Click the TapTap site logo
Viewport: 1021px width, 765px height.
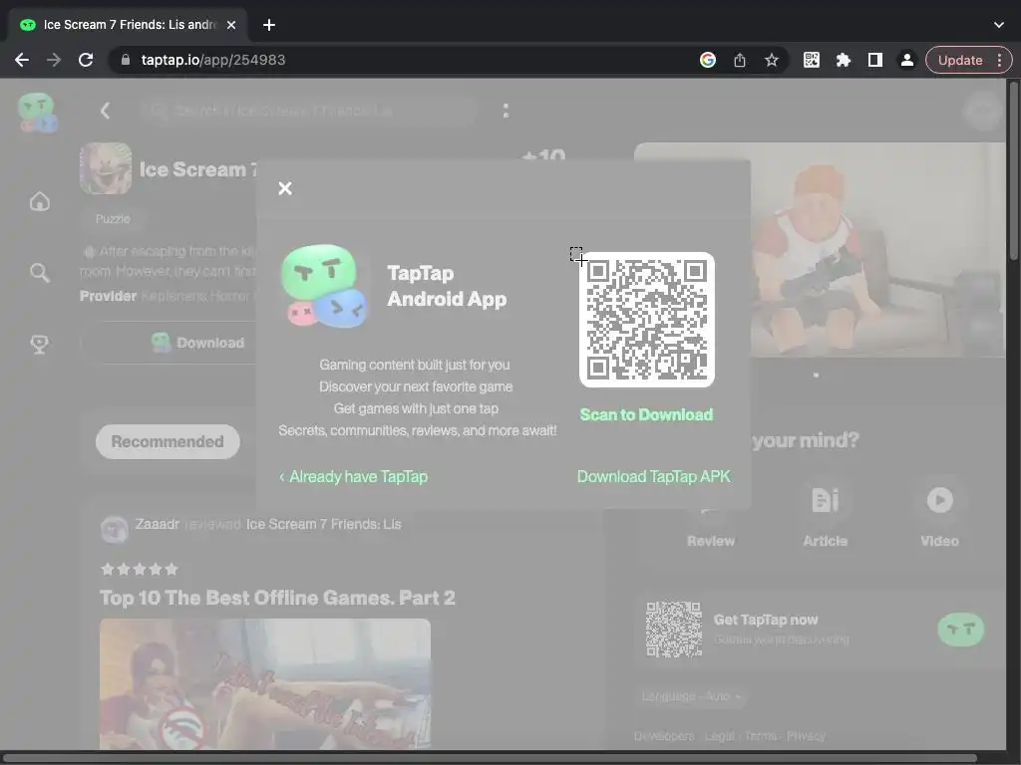(x=37, y=112)
